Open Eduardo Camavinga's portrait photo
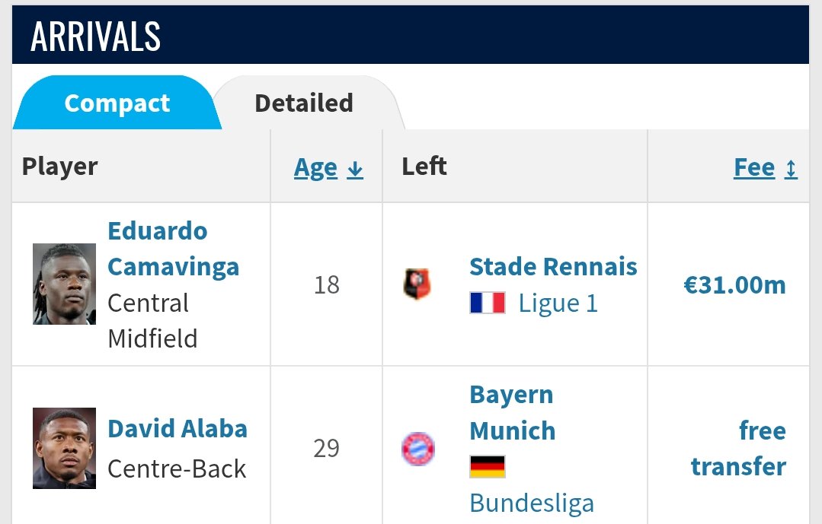The image size is (822, 524). click(x=65, y=284)
